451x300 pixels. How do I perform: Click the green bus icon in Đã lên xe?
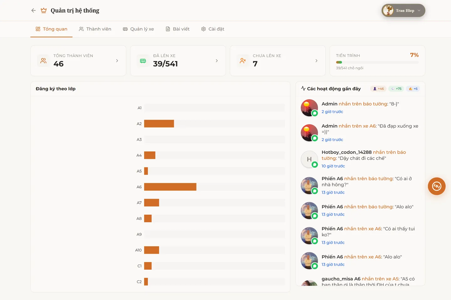pyautogui.click(x=143, y=61)
